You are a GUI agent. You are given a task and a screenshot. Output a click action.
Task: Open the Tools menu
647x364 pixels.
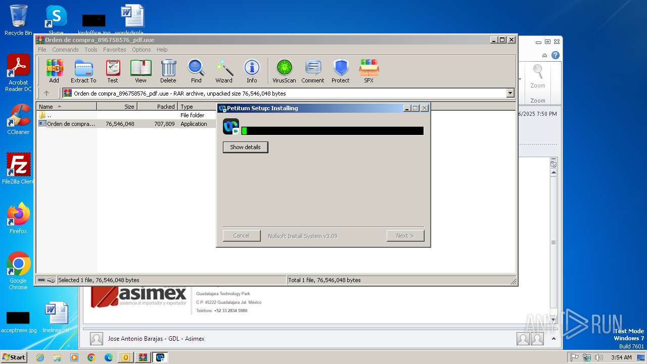click(x=91, y=50)
